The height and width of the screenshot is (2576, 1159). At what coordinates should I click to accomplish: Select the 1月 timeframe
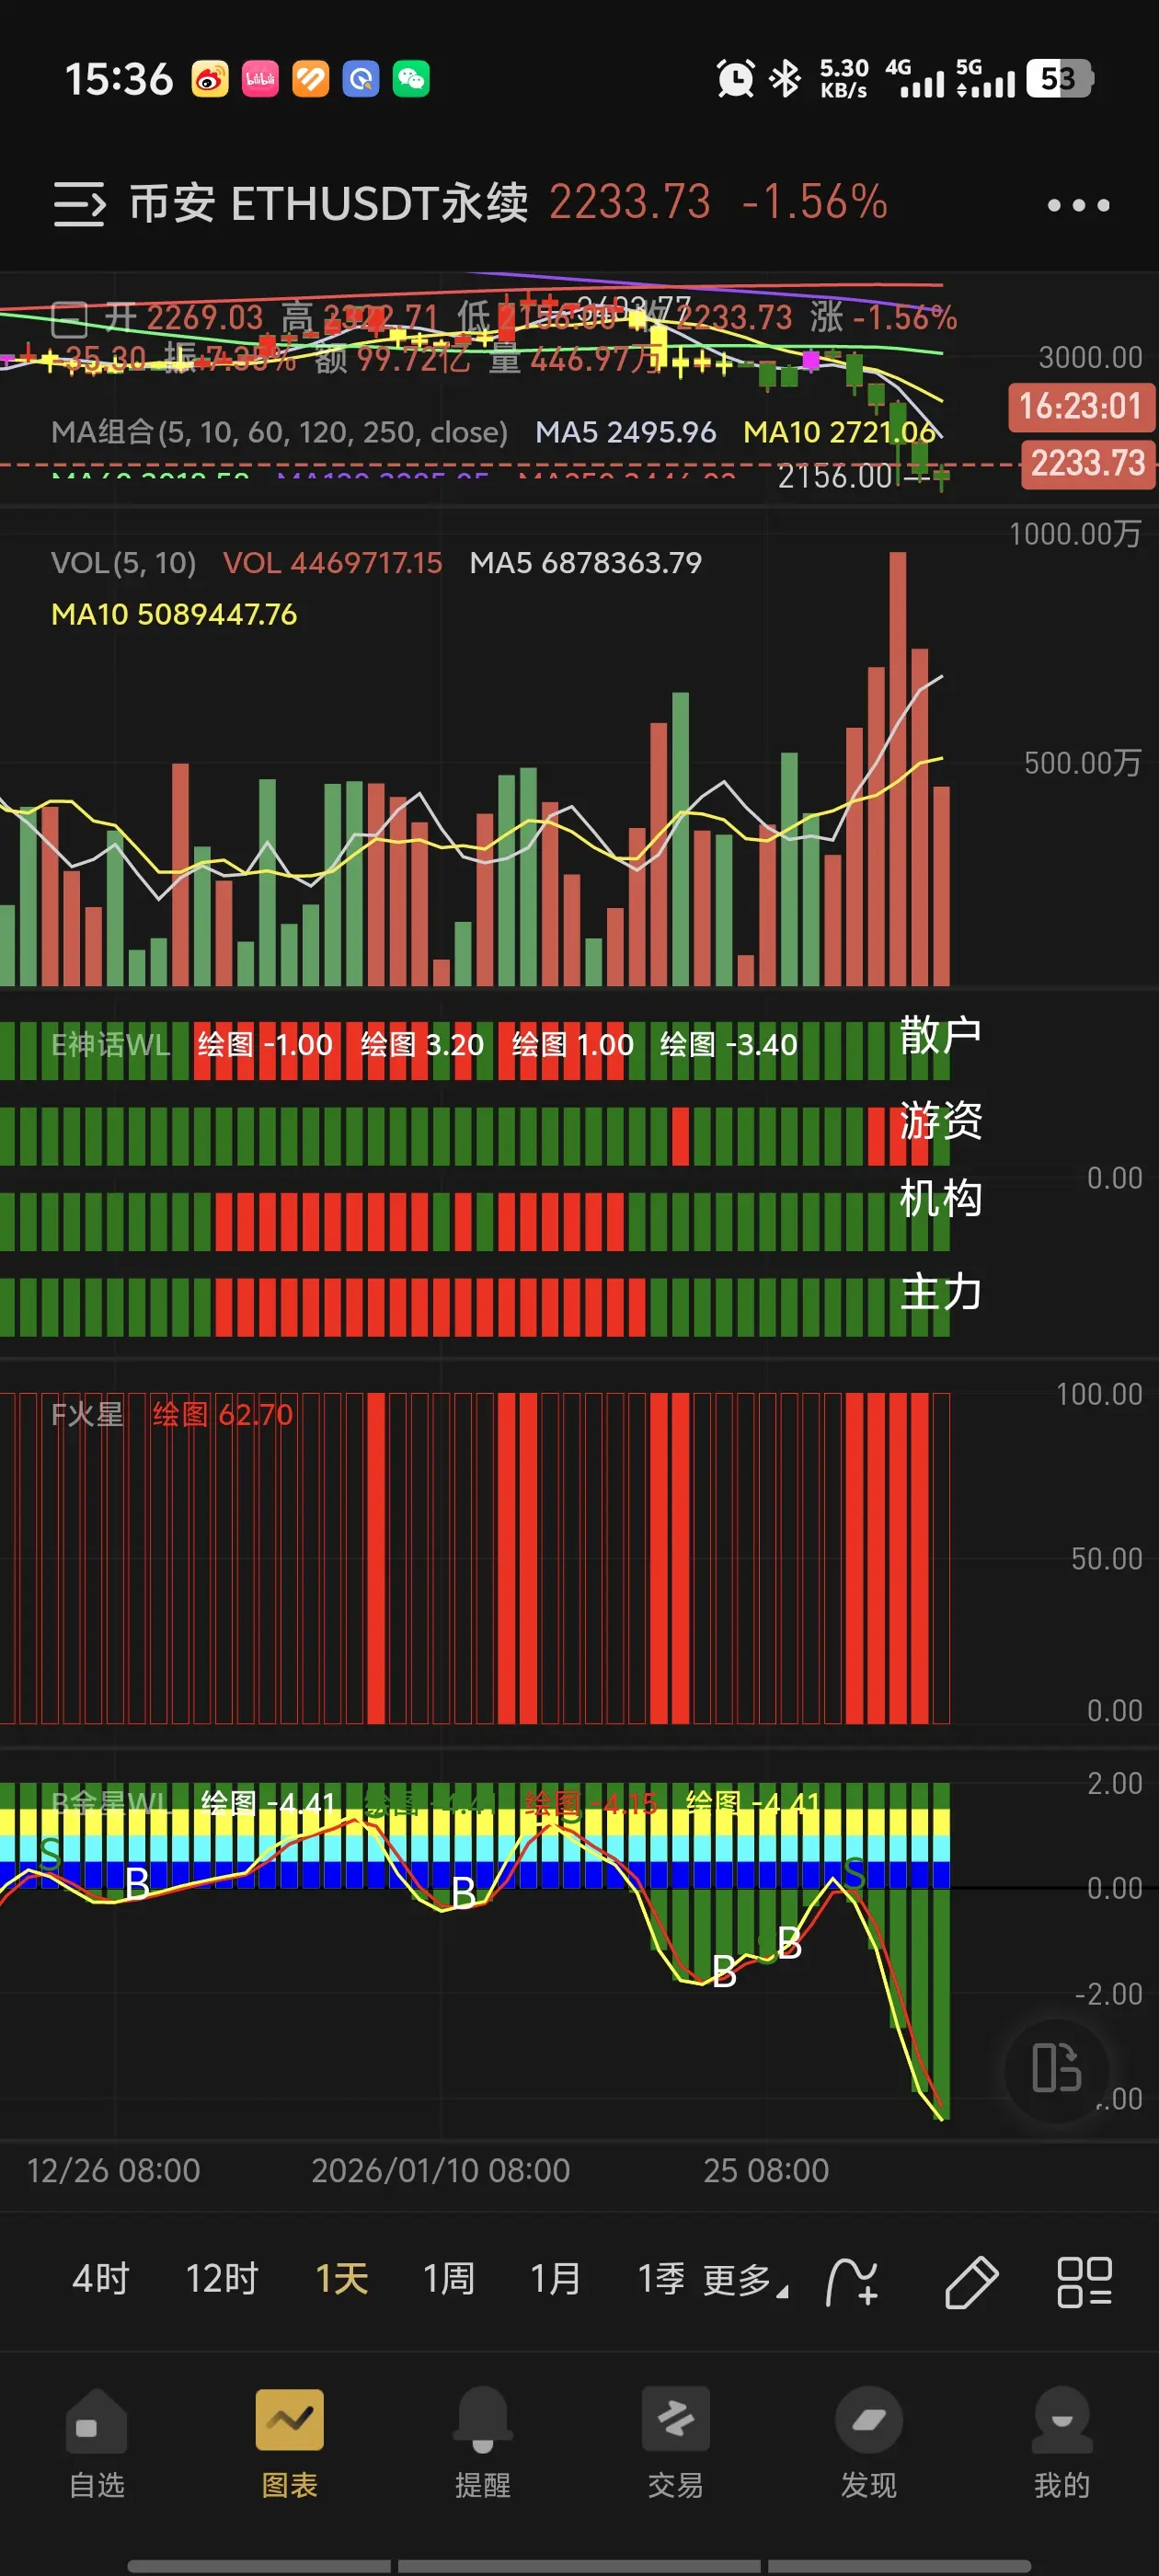tap(556, 2279)
